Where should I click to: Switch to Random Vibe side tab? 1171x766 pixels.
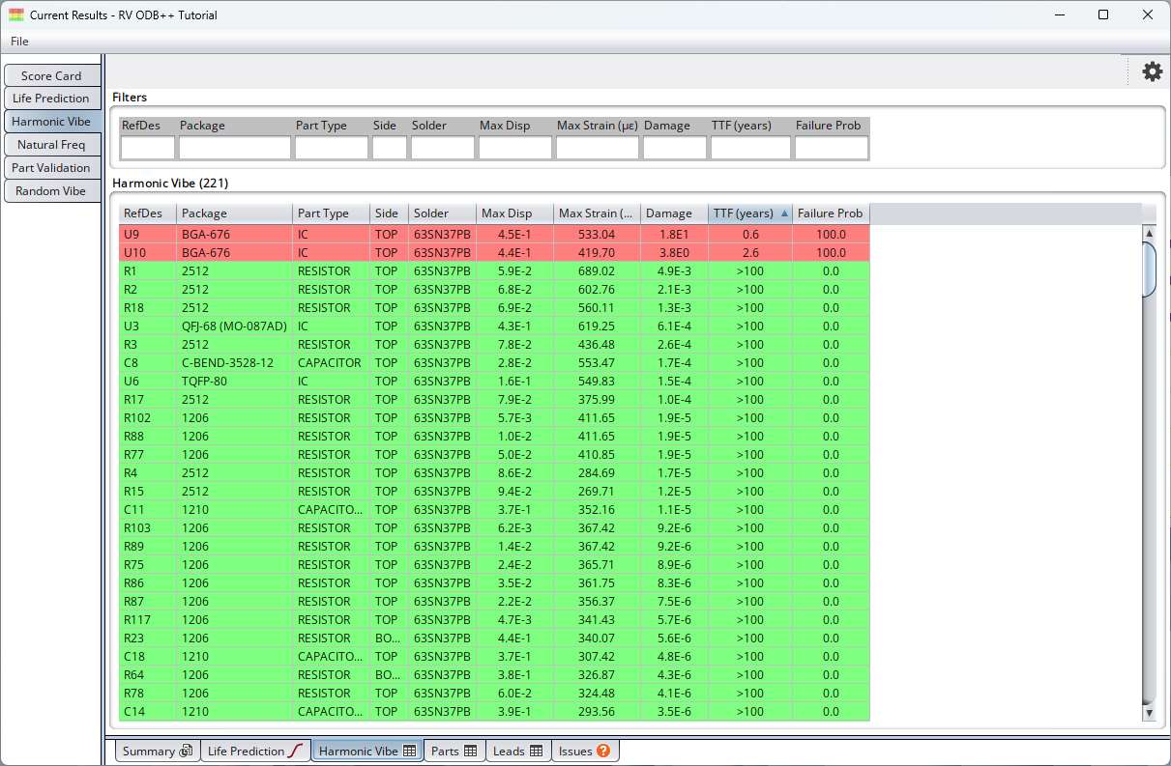point(51,191)
